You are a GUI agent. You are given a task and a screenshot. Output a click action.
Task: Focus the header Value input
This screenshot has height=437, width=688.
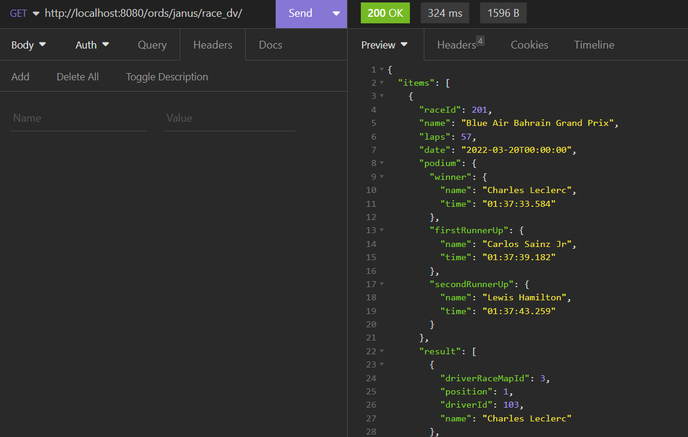click(230, 118)
